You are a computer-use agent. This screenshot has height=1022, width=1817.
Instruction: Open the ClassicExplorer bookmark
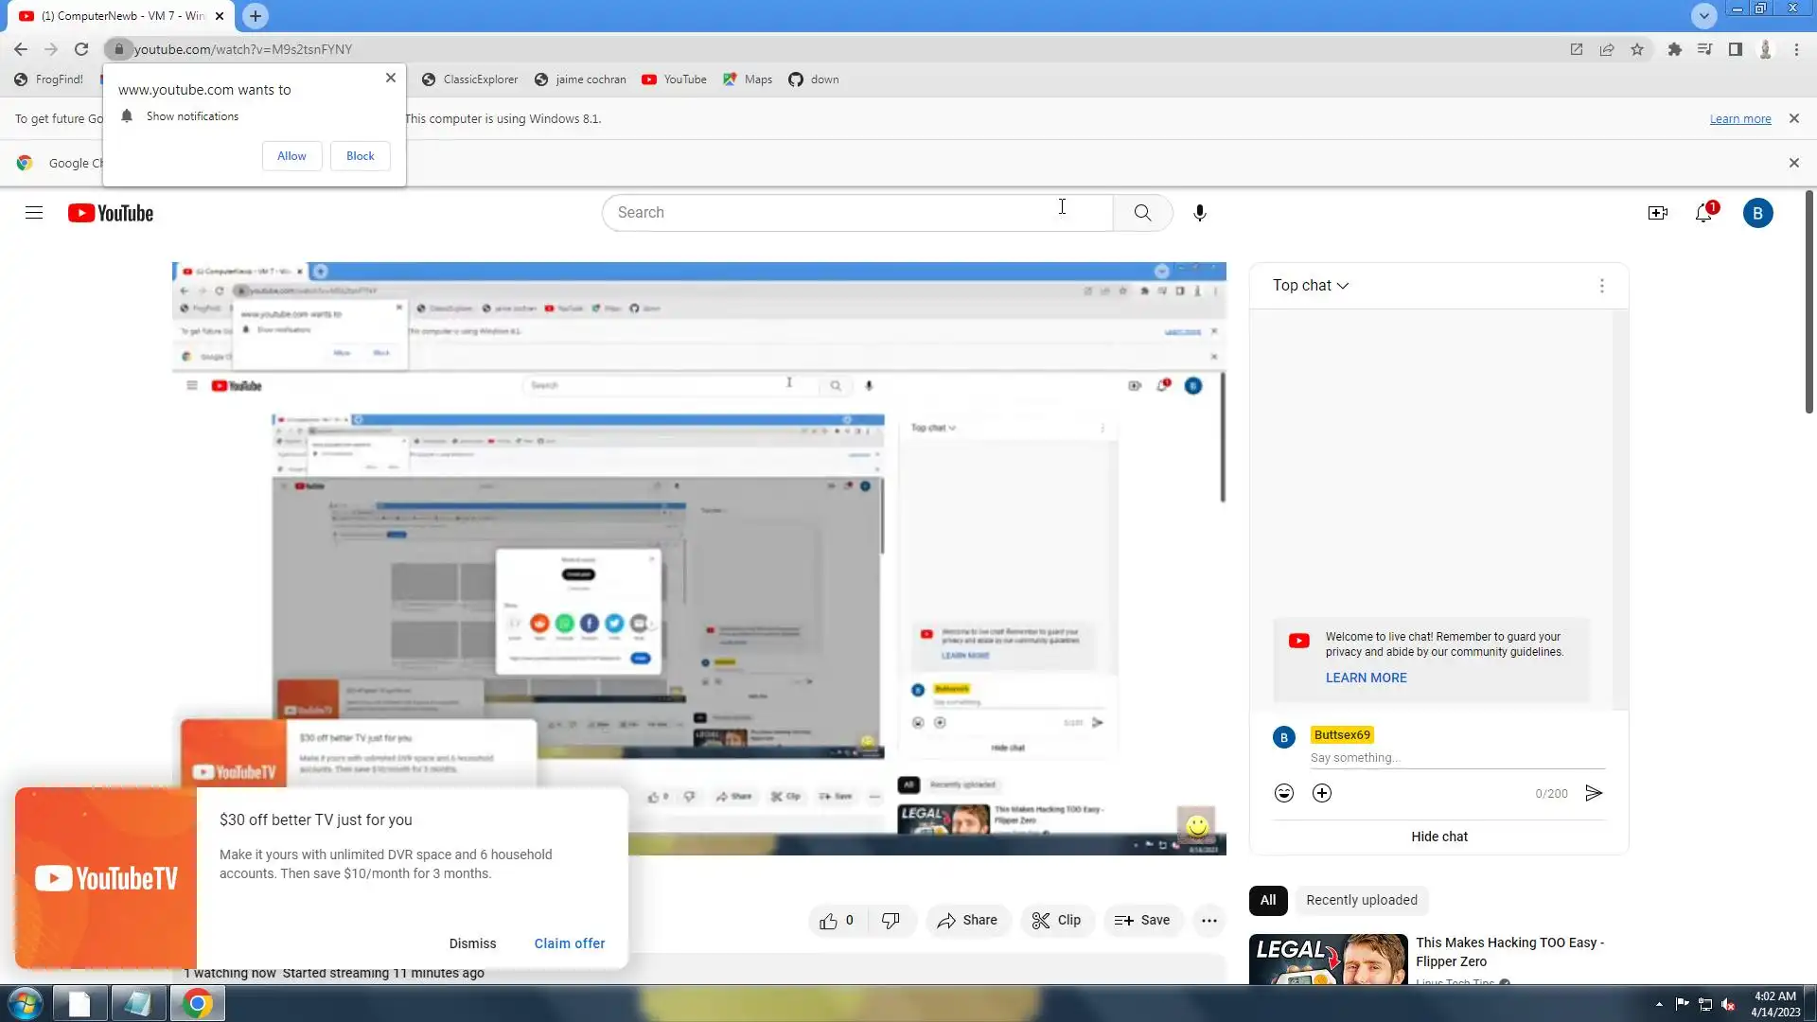click(470, 79)
